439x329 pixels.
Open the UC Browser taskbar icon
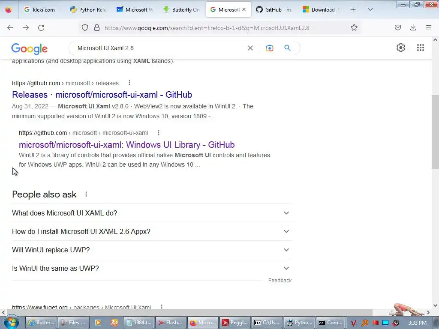[x=114, y=323]
